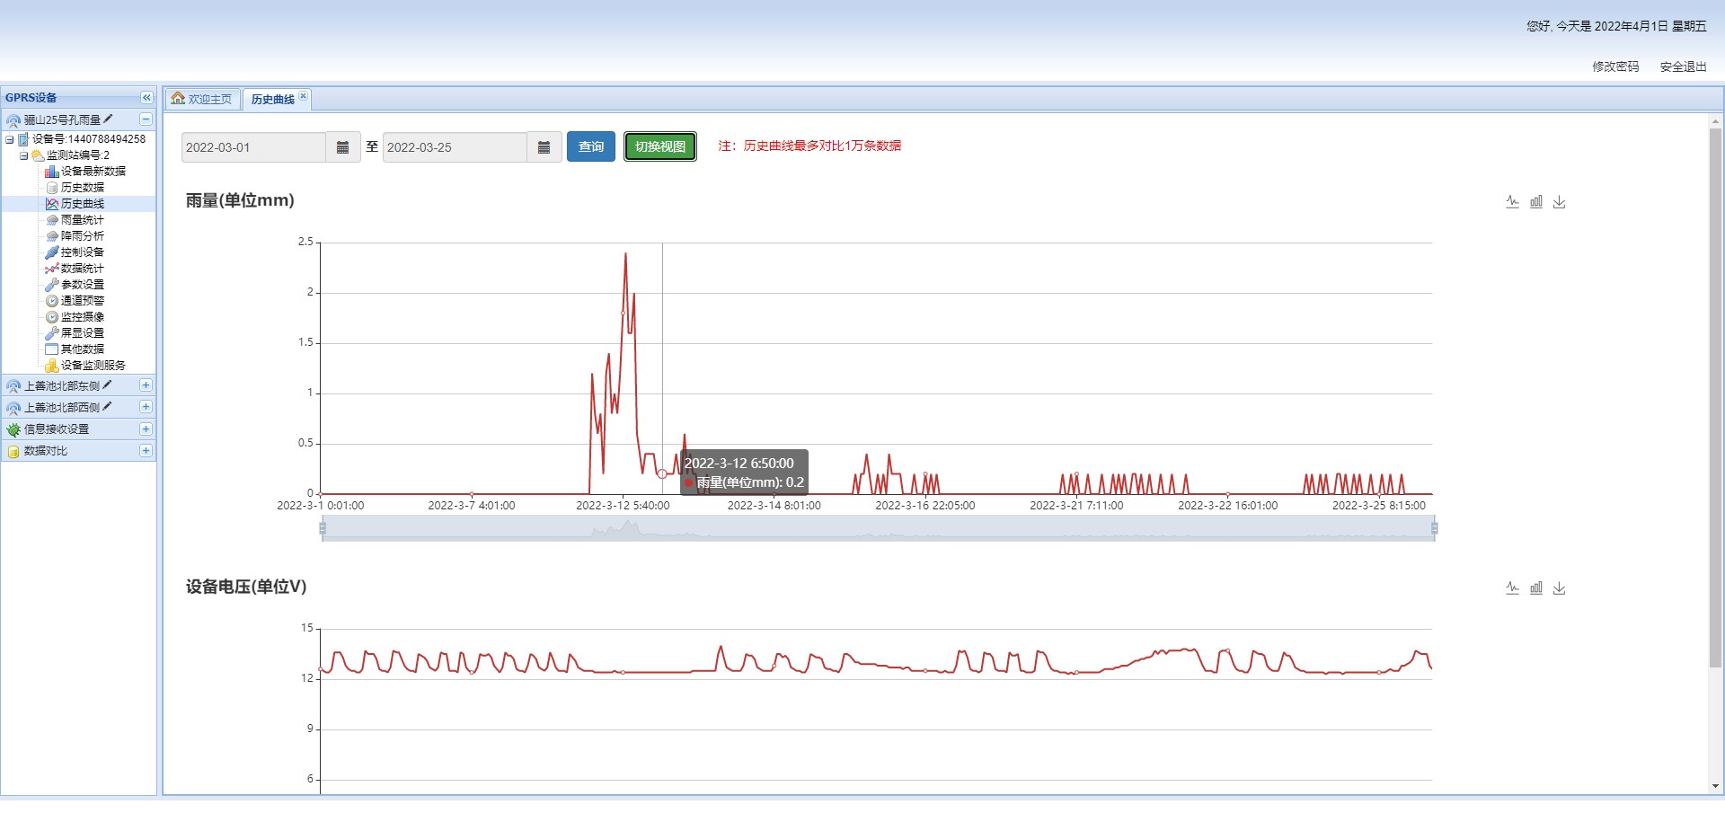
Task: Open 降雨分析 cloud icon
Action: tap(52, 236)
